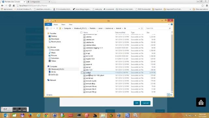Select the catalina-ant jar file
Screen dimensions: 209x118
tap(90, 40)
